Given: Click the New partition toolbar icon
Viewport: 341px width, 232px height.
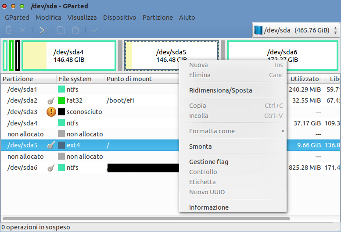Looking at the screenshot, I should [x=9, y=30].
